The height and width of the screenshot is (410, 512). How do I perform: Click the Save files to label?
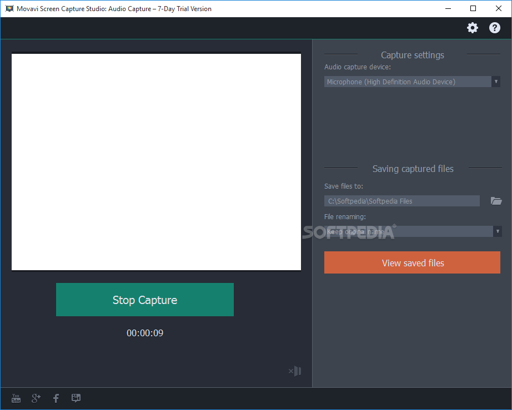click(x=344, y=186)
